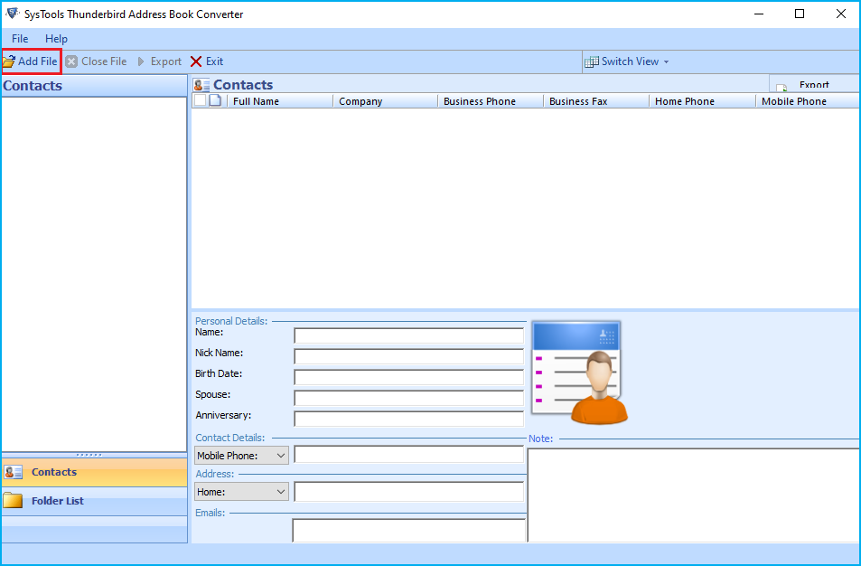
Task: Click the Close File text label
Action: (104, 61)
